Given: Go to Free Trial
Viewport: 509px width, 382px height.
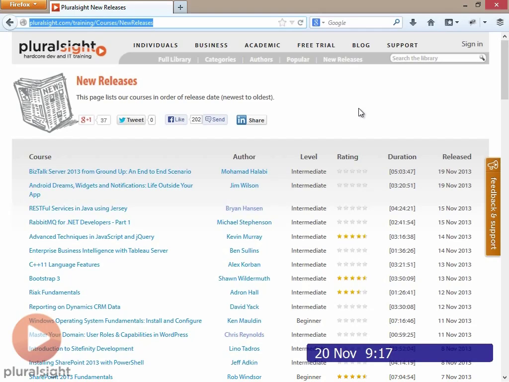Looking at the screenshot, I should (x=316, y=45).
